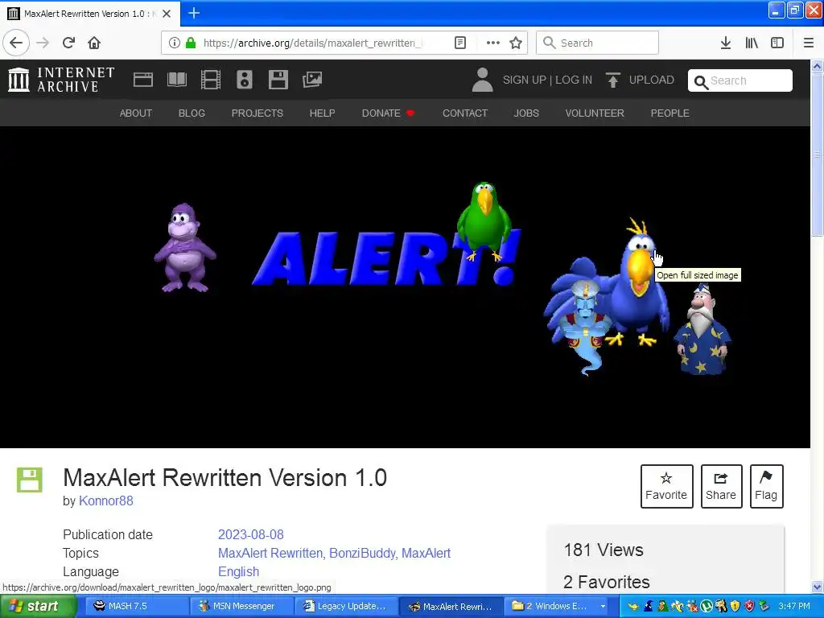Open uploader Konnor88 profile link
This screenshot has height=618, width=824.
(x=106, y=501)
